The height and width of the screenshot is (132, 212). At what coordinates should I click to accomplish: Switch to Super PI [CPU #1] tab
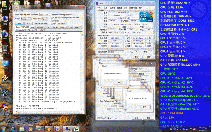click(37, 27)
